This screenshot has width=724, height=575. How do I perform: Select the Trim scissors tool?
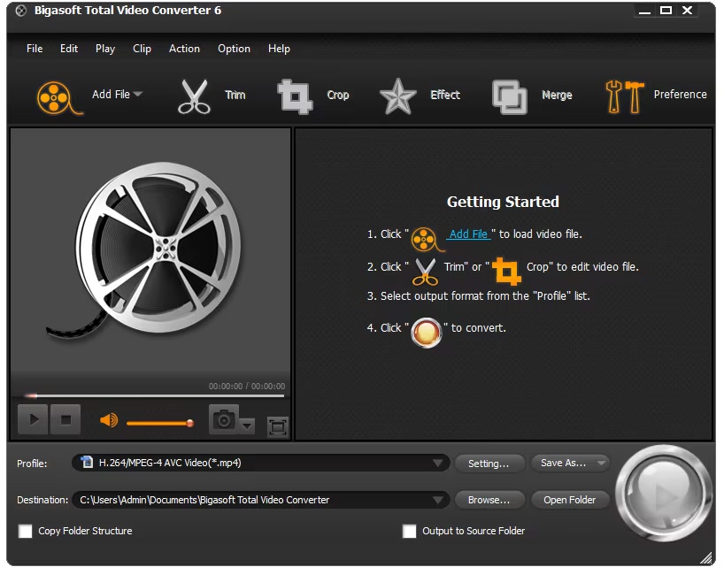tap(195, 96)
